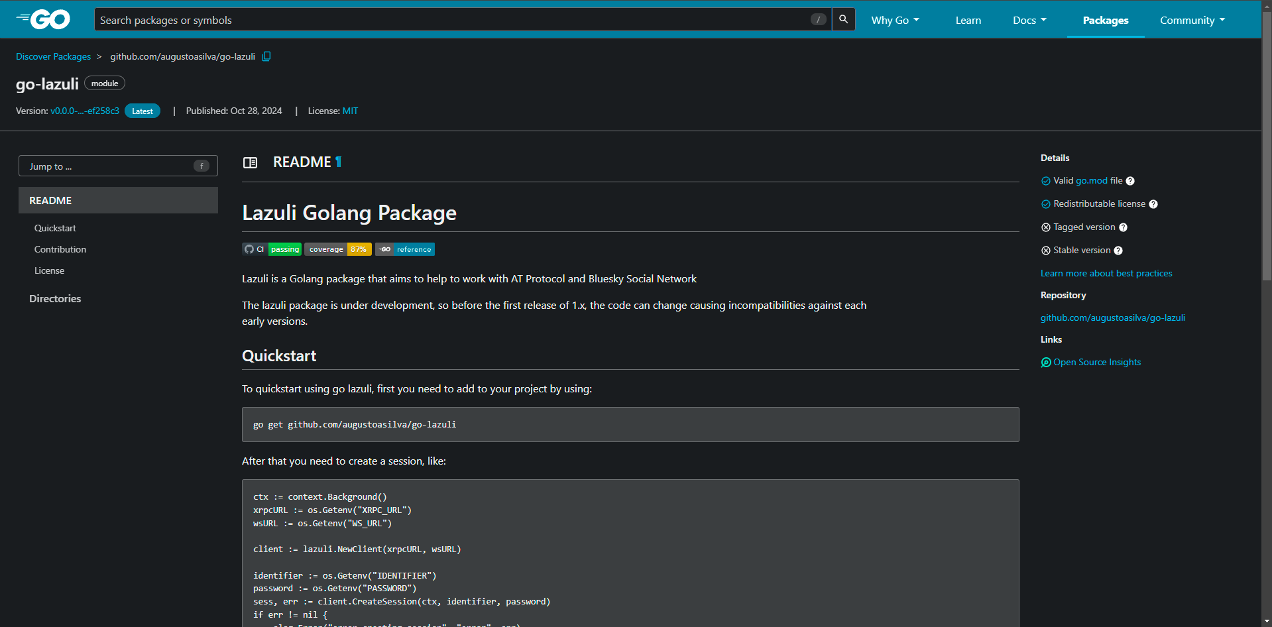1272x627 pixels.
Task: Click the module chip beside go-lazuli
Action: 105,84
